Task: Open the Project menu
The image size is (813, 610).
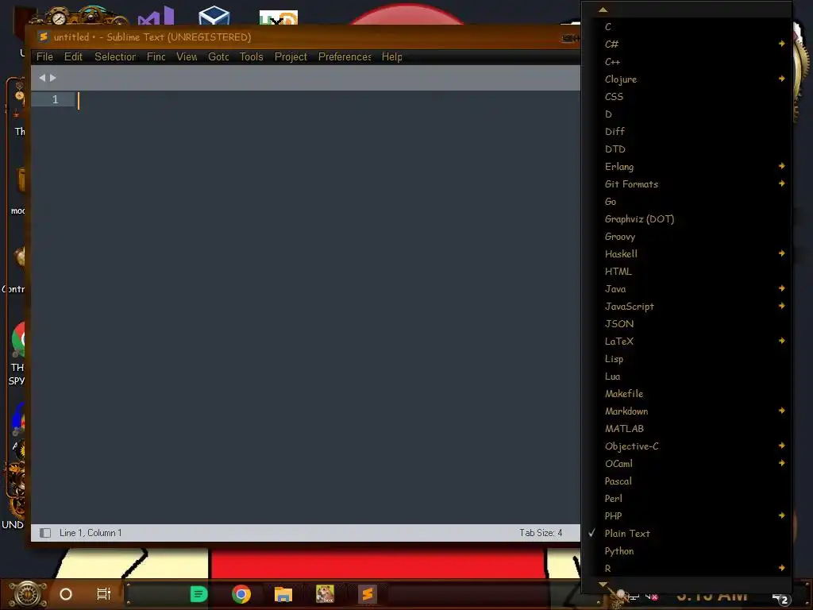Action: [x=291, y=56]
